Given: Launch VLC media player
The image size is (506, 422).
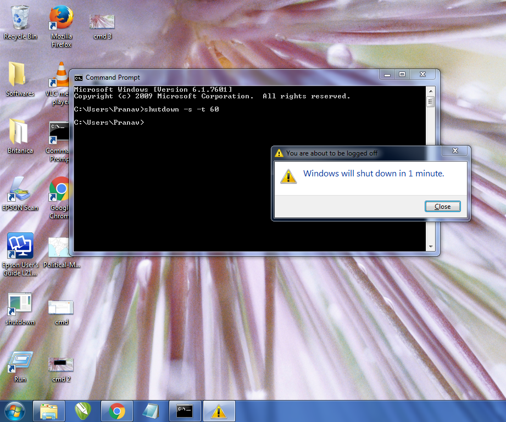Looking at the screenshot, I should tap(60, 77).
